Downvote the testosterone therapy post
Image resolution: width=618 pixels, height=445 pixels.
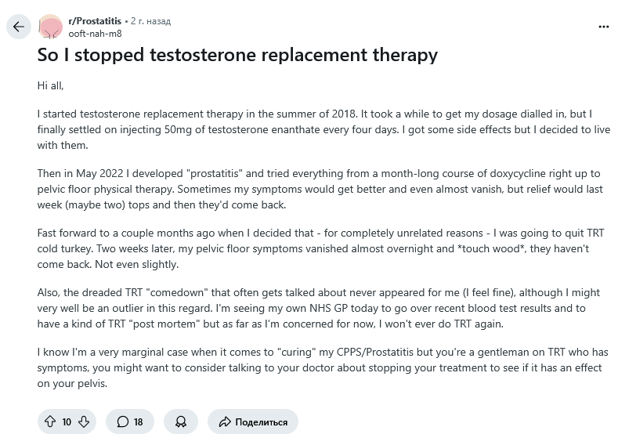click(x=84, y=421)
